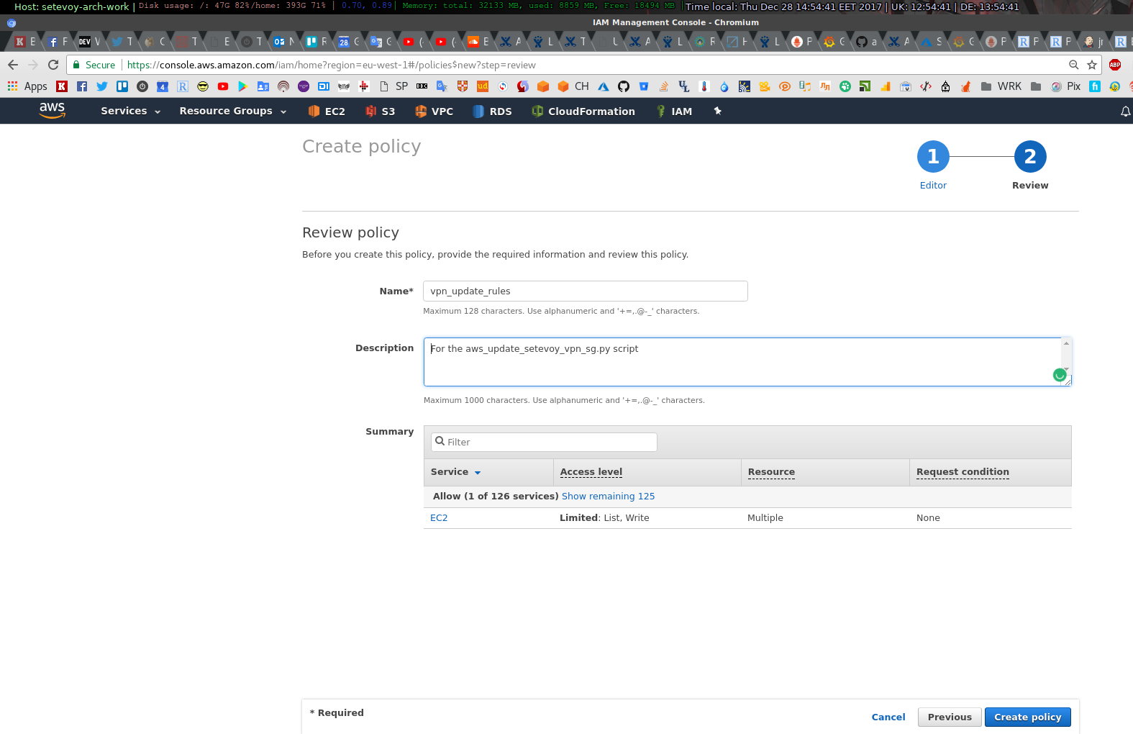Click the Access level column header
Viewport: 1133px width, 734px height.
point(591,472)
